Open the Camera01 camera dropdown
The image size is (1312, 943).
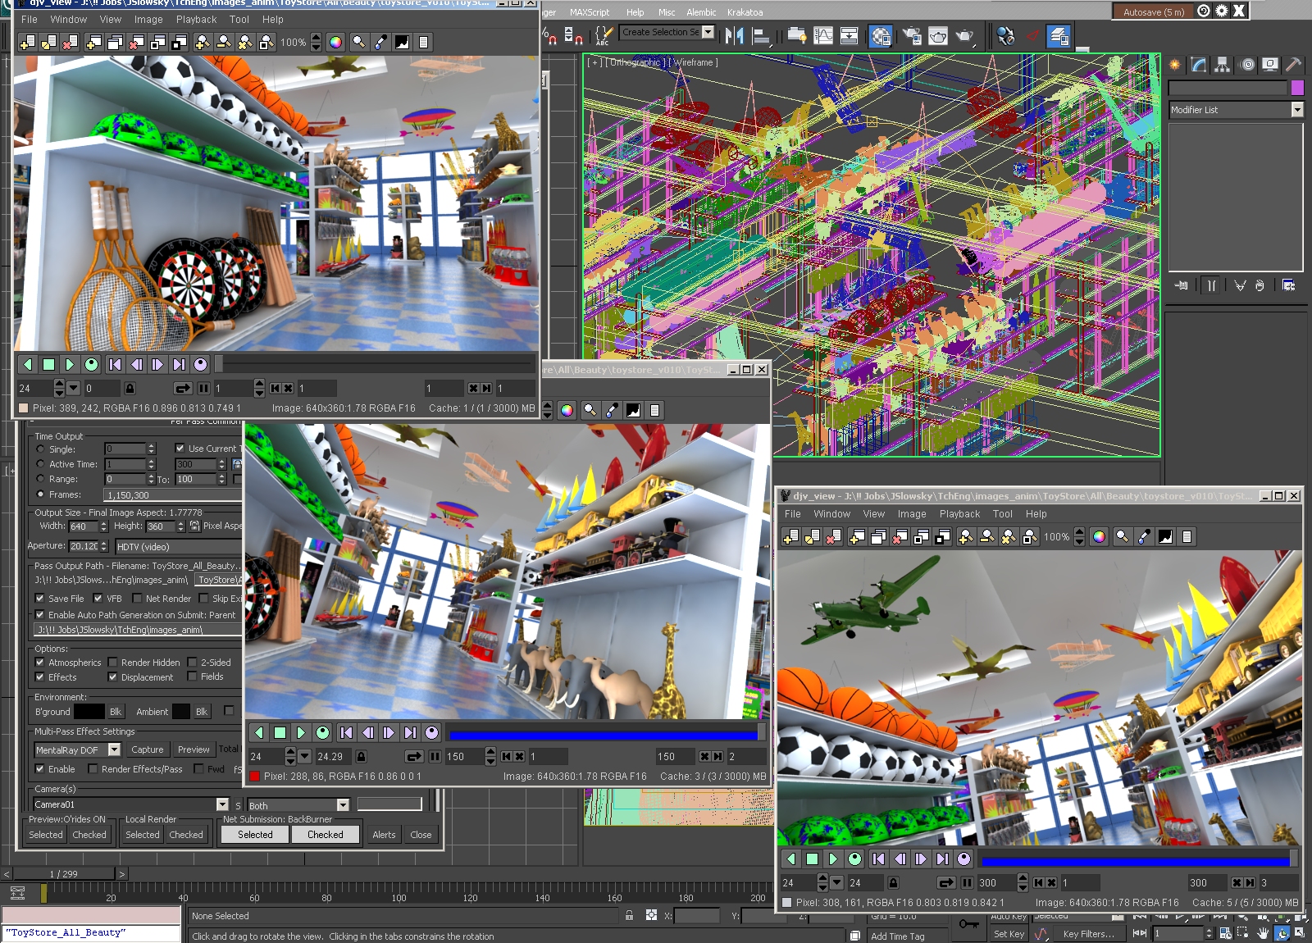point(222,804)
